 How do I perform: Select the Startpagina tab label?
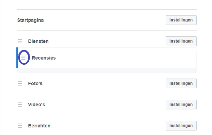30,20
